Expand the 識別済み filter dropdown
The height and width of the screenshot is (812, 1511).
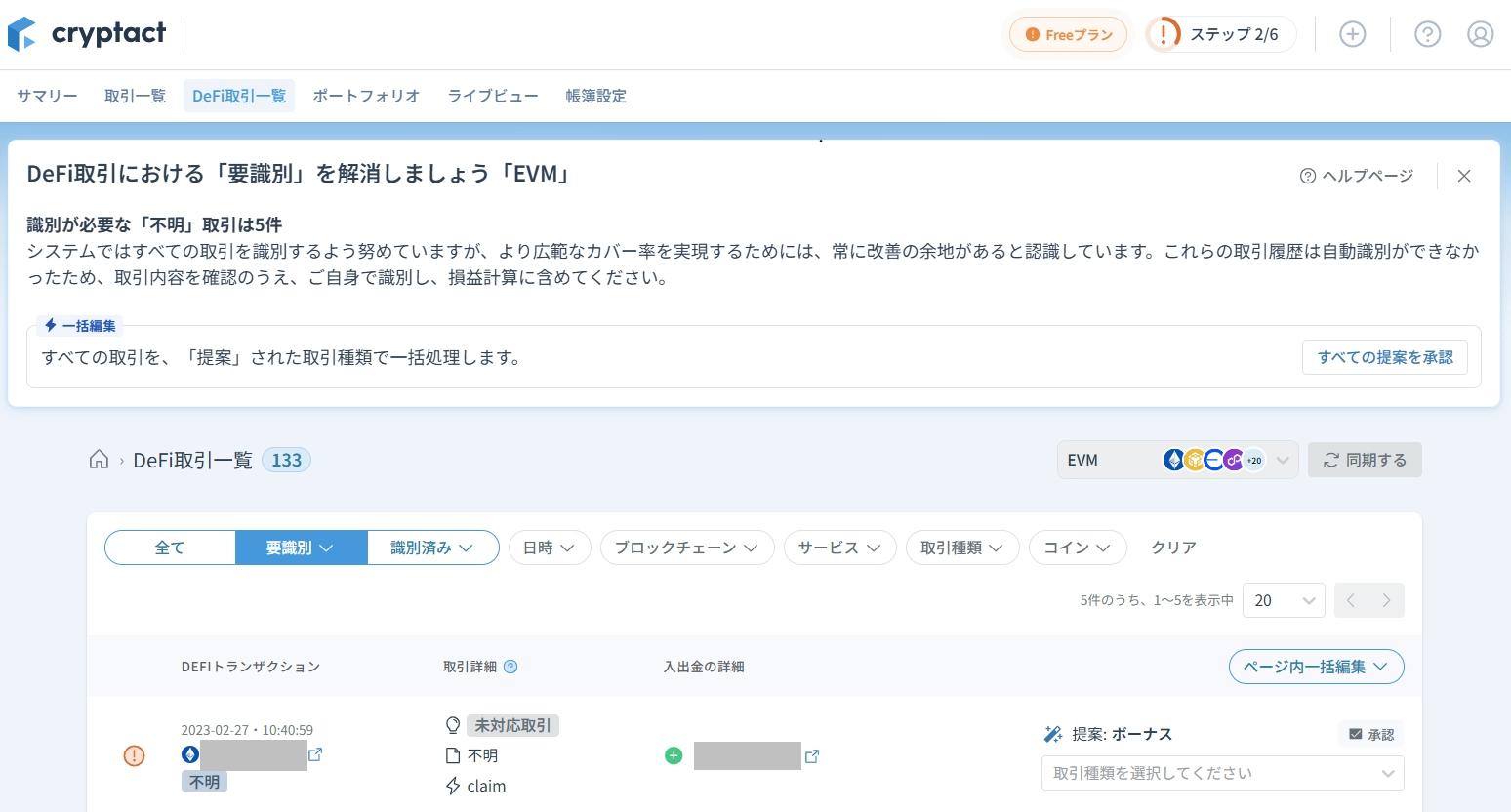pos(432,548)
